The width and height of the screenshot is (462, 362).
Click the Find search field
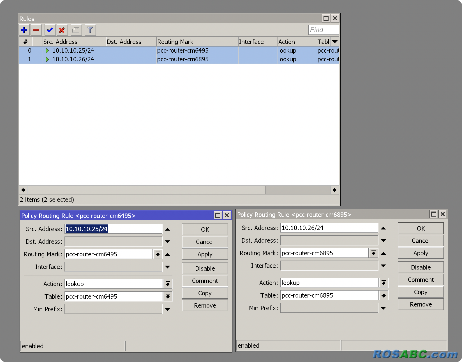pos(324,30)
